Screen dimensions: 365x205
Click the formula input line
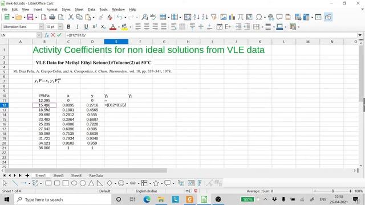211,35
